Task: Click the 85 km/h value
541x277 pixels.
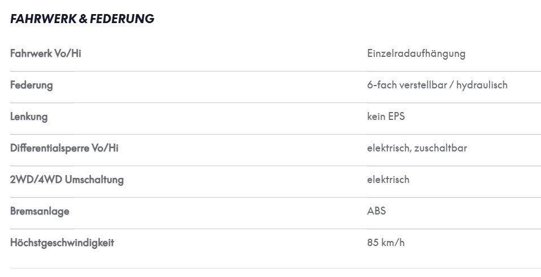Action: [386, 243]
